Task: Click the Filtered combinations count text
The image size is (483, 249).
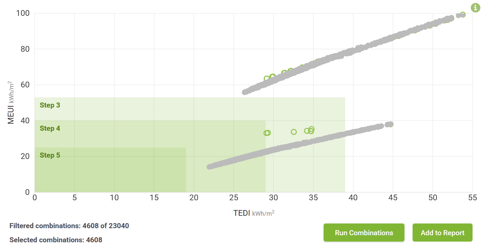Action: tap(69, 226)
